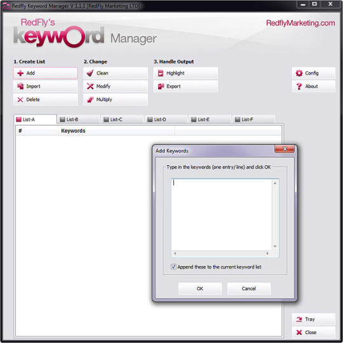This screenshot has width=343, height=343.
Task: Click the About question mark icon
Action: point(299,86)
